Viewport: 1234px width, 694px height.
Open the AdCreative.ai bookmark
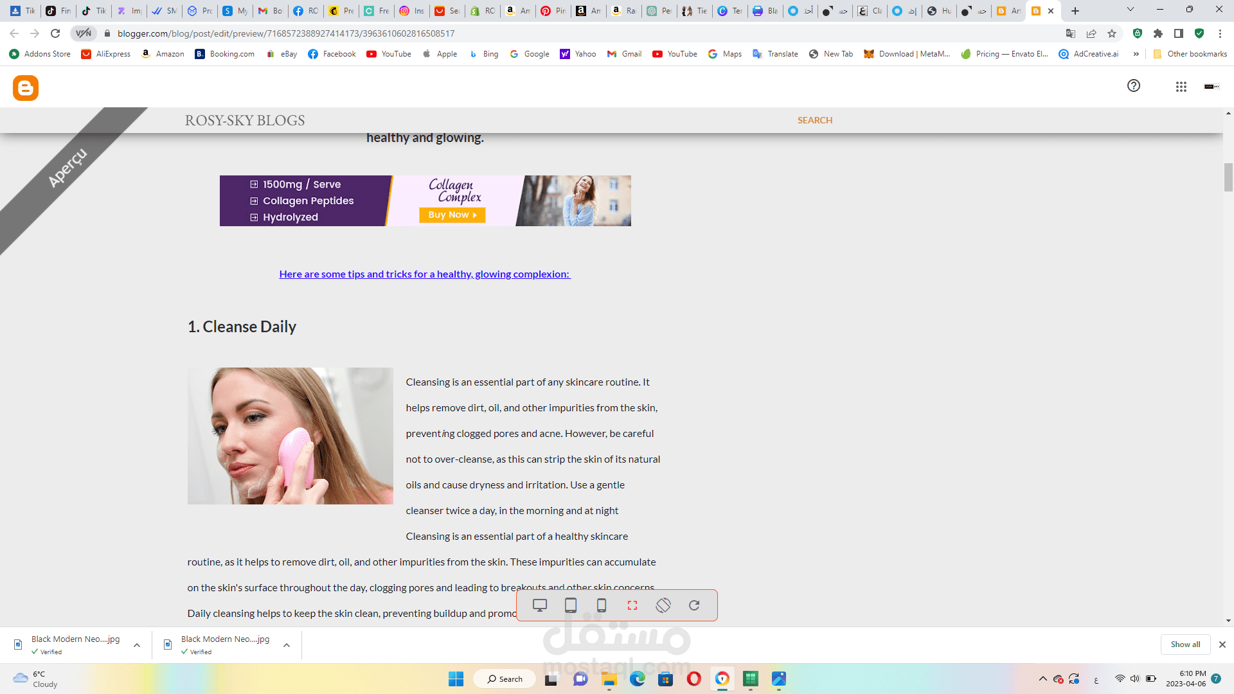coord(1089,54)
